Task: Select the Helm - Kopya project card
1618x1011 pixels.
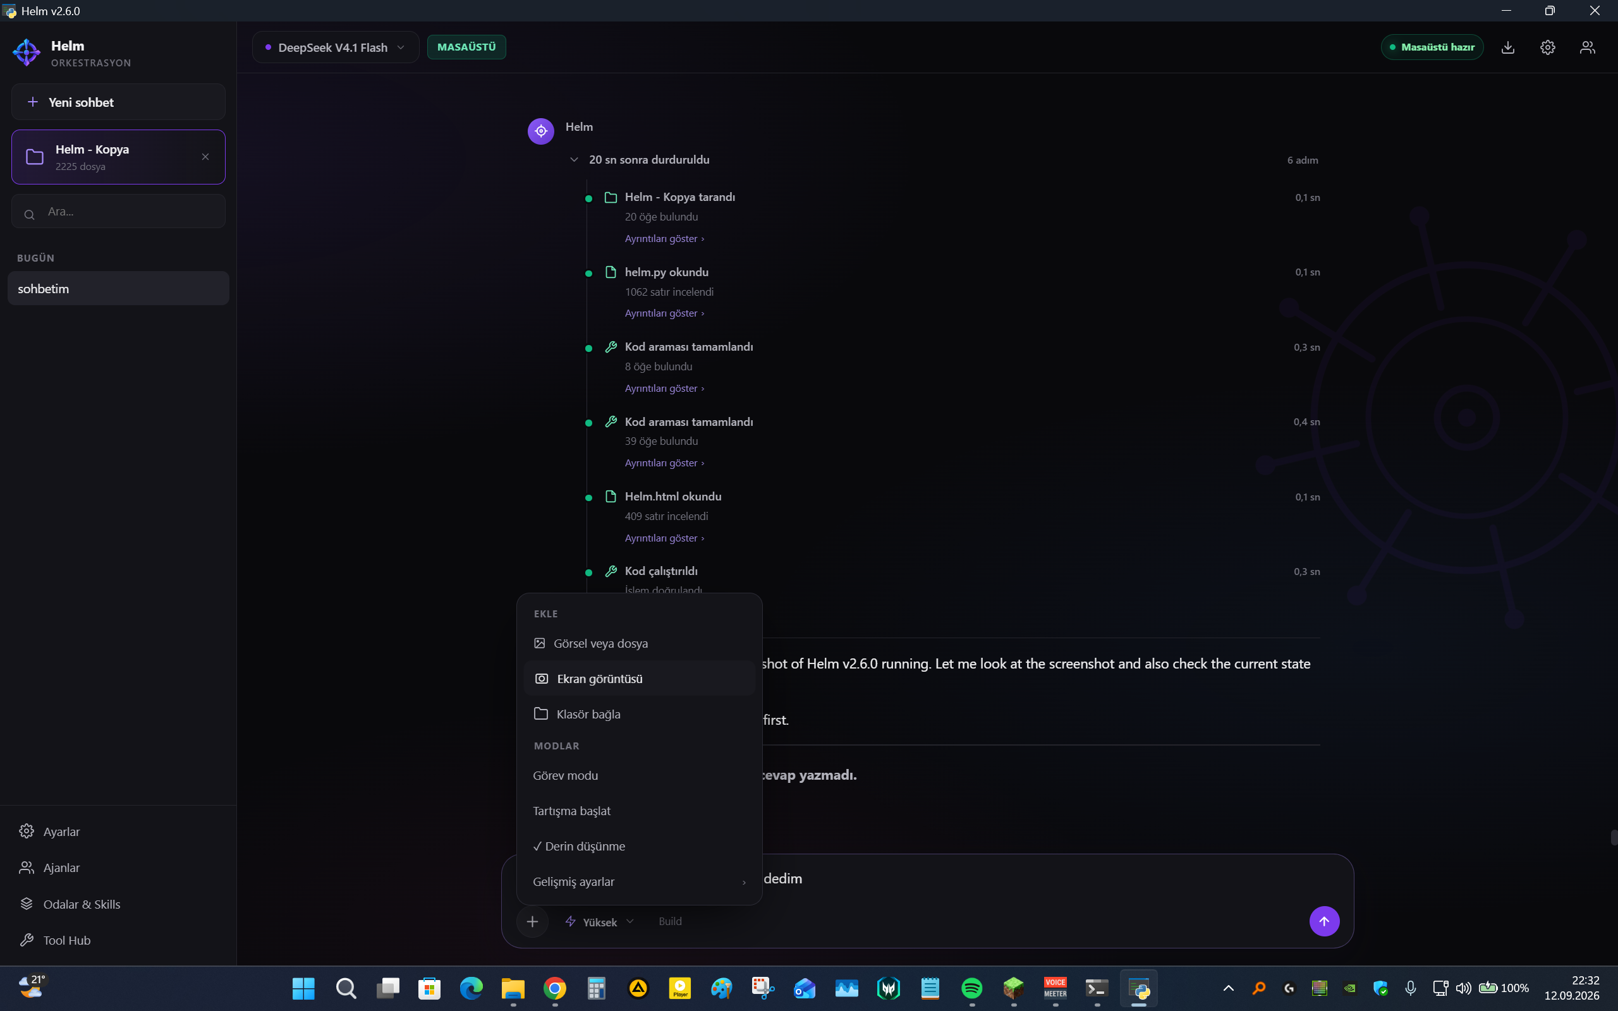Action: [x=118, y=157]
